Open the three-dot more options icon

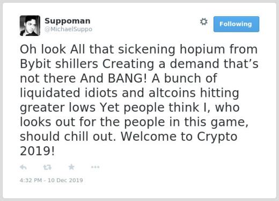(95, 167)
